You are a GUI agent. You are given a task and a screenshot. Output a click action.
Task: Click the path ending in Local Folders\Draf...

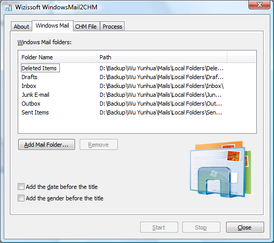(161, 77)
